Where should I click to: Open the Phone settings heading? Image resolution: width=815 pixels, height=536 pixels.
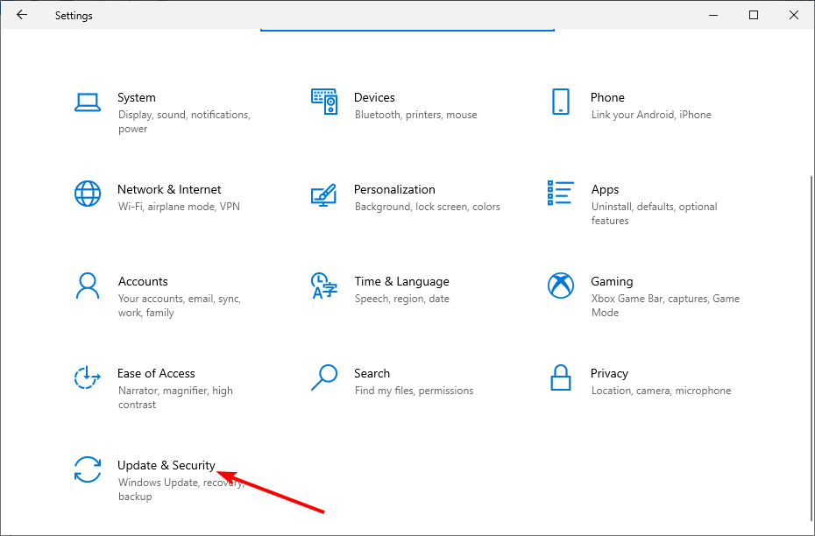tap(607, 97)
